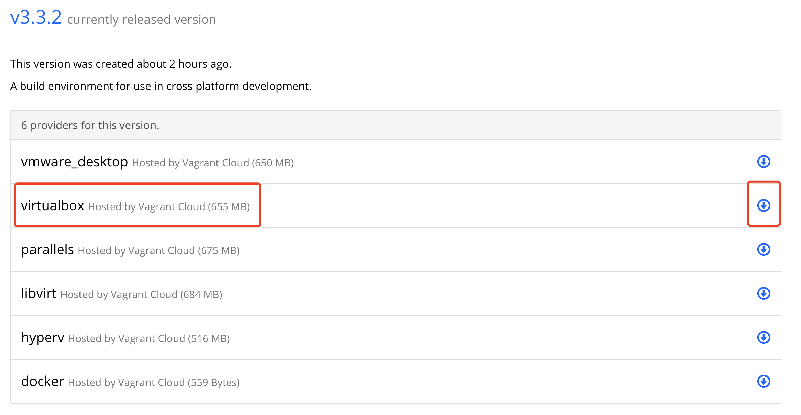The image size is (801, 415).
Task: Click the docker '559 Bytes' hosting text
Action: tap(154, 383)
